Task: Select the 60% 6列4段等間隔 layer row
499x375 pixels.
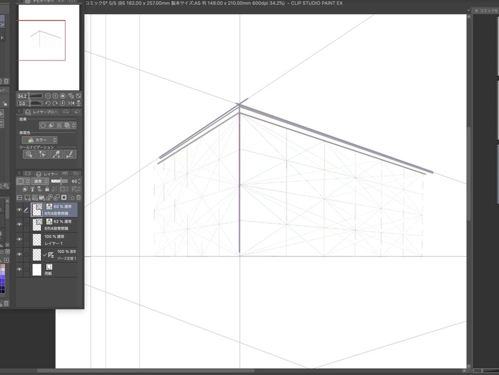Action: click(x=54, y=210)
